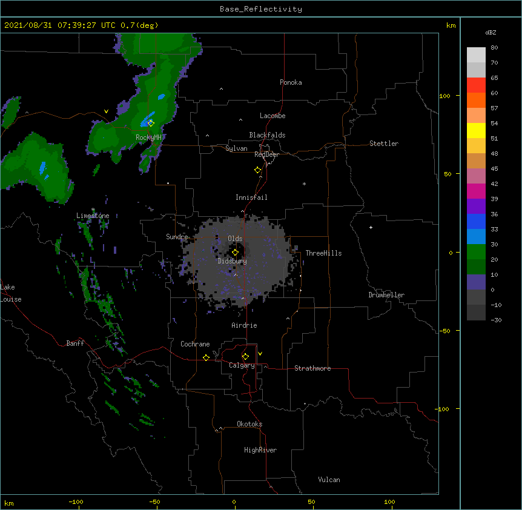
Task: Click the ThreeHills town label
Action: tap(323, 253)
